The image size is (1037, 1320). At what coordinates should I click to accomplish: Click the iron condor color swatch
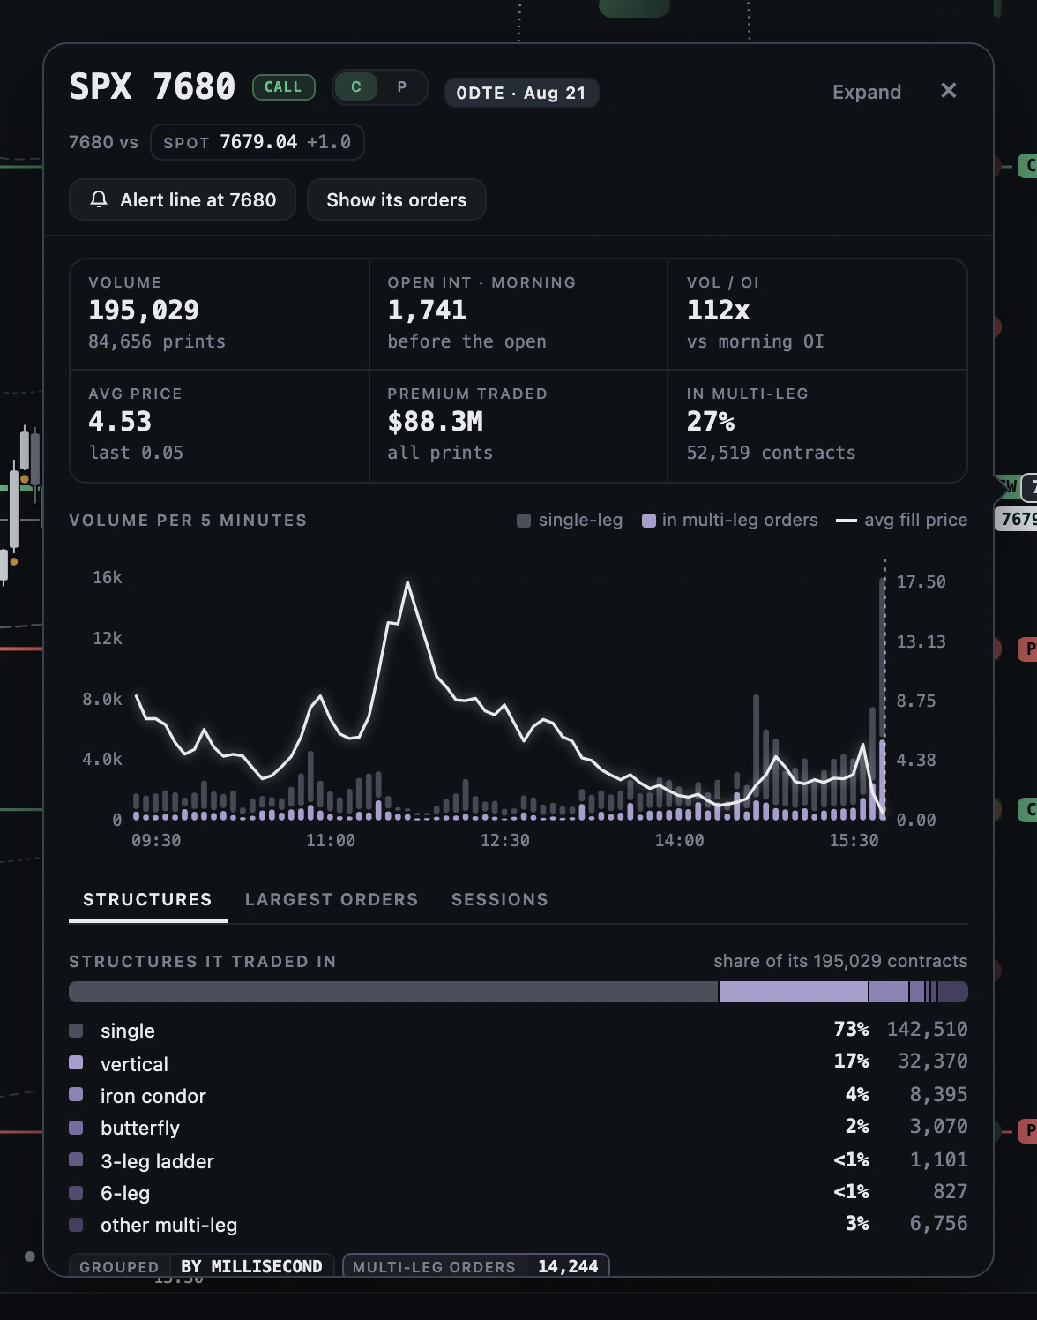coord(76,1094)
